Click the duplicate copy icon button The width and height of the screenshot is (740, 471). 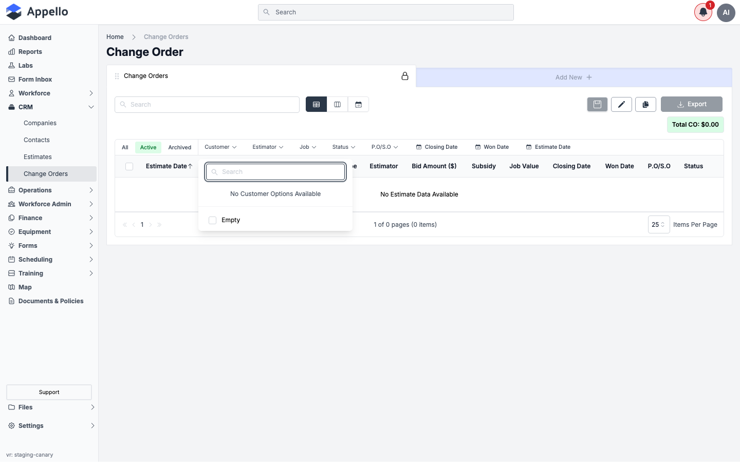coord(645,104)
